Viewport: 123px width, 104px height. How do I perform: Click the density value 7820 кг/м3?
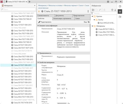pos(61,85)
